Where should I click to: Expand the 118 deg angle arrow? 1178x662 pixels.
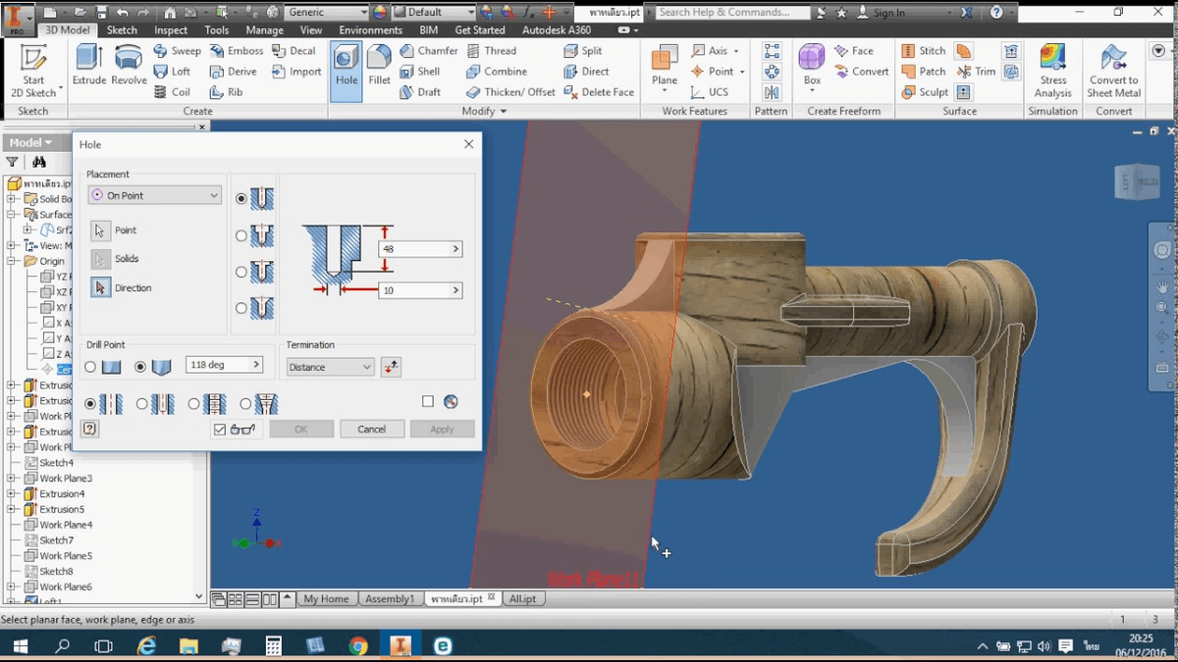click(x=256, y=365)
